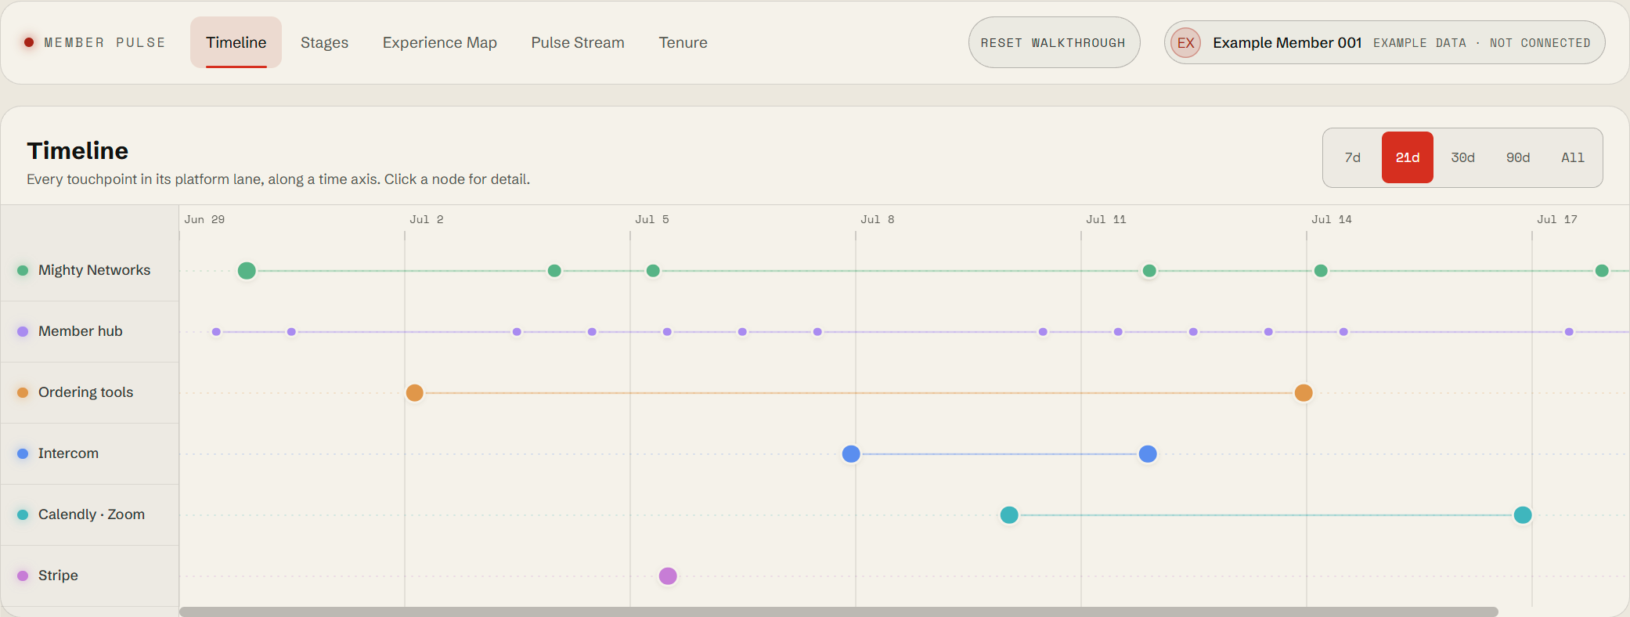Select the first Mighty Networks node near Jun 29
The image size is (1630, 617).
247,271
